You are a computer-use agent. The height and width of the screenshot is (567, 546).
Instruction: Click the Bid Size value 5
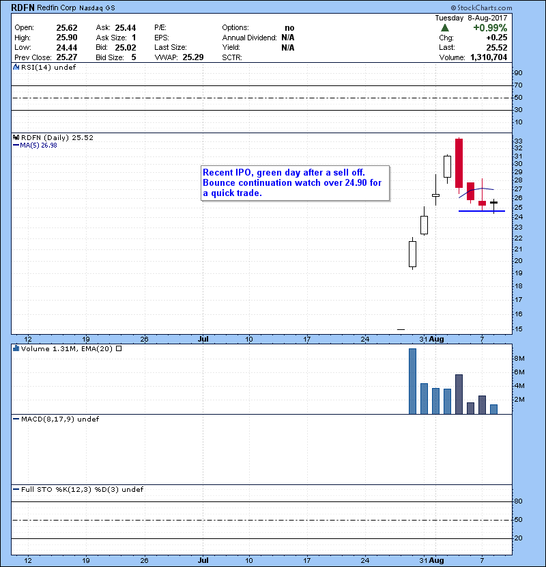[x=134, y=57]
